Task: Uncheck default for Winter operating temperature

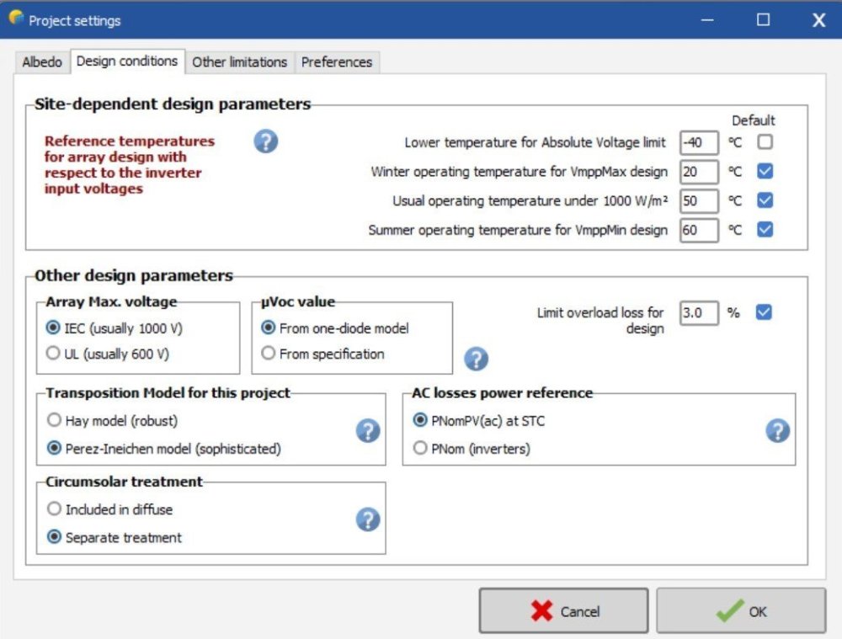Action: [765, 172]
